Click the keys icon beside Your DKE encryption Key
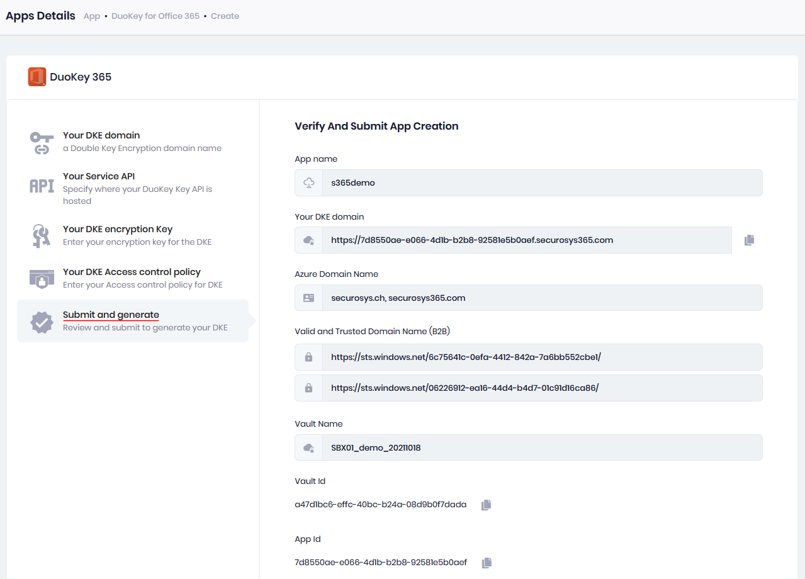The width and height of the screenshot is (805, 579). click(x=42, y=235)
